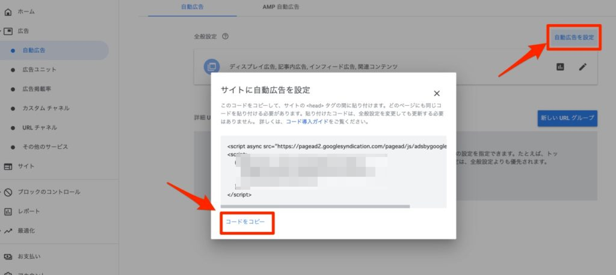Image resolution: width=616 pixels, height=275 pixels.
Task: Switch to the 自動広告 tab
Action: 192,7
